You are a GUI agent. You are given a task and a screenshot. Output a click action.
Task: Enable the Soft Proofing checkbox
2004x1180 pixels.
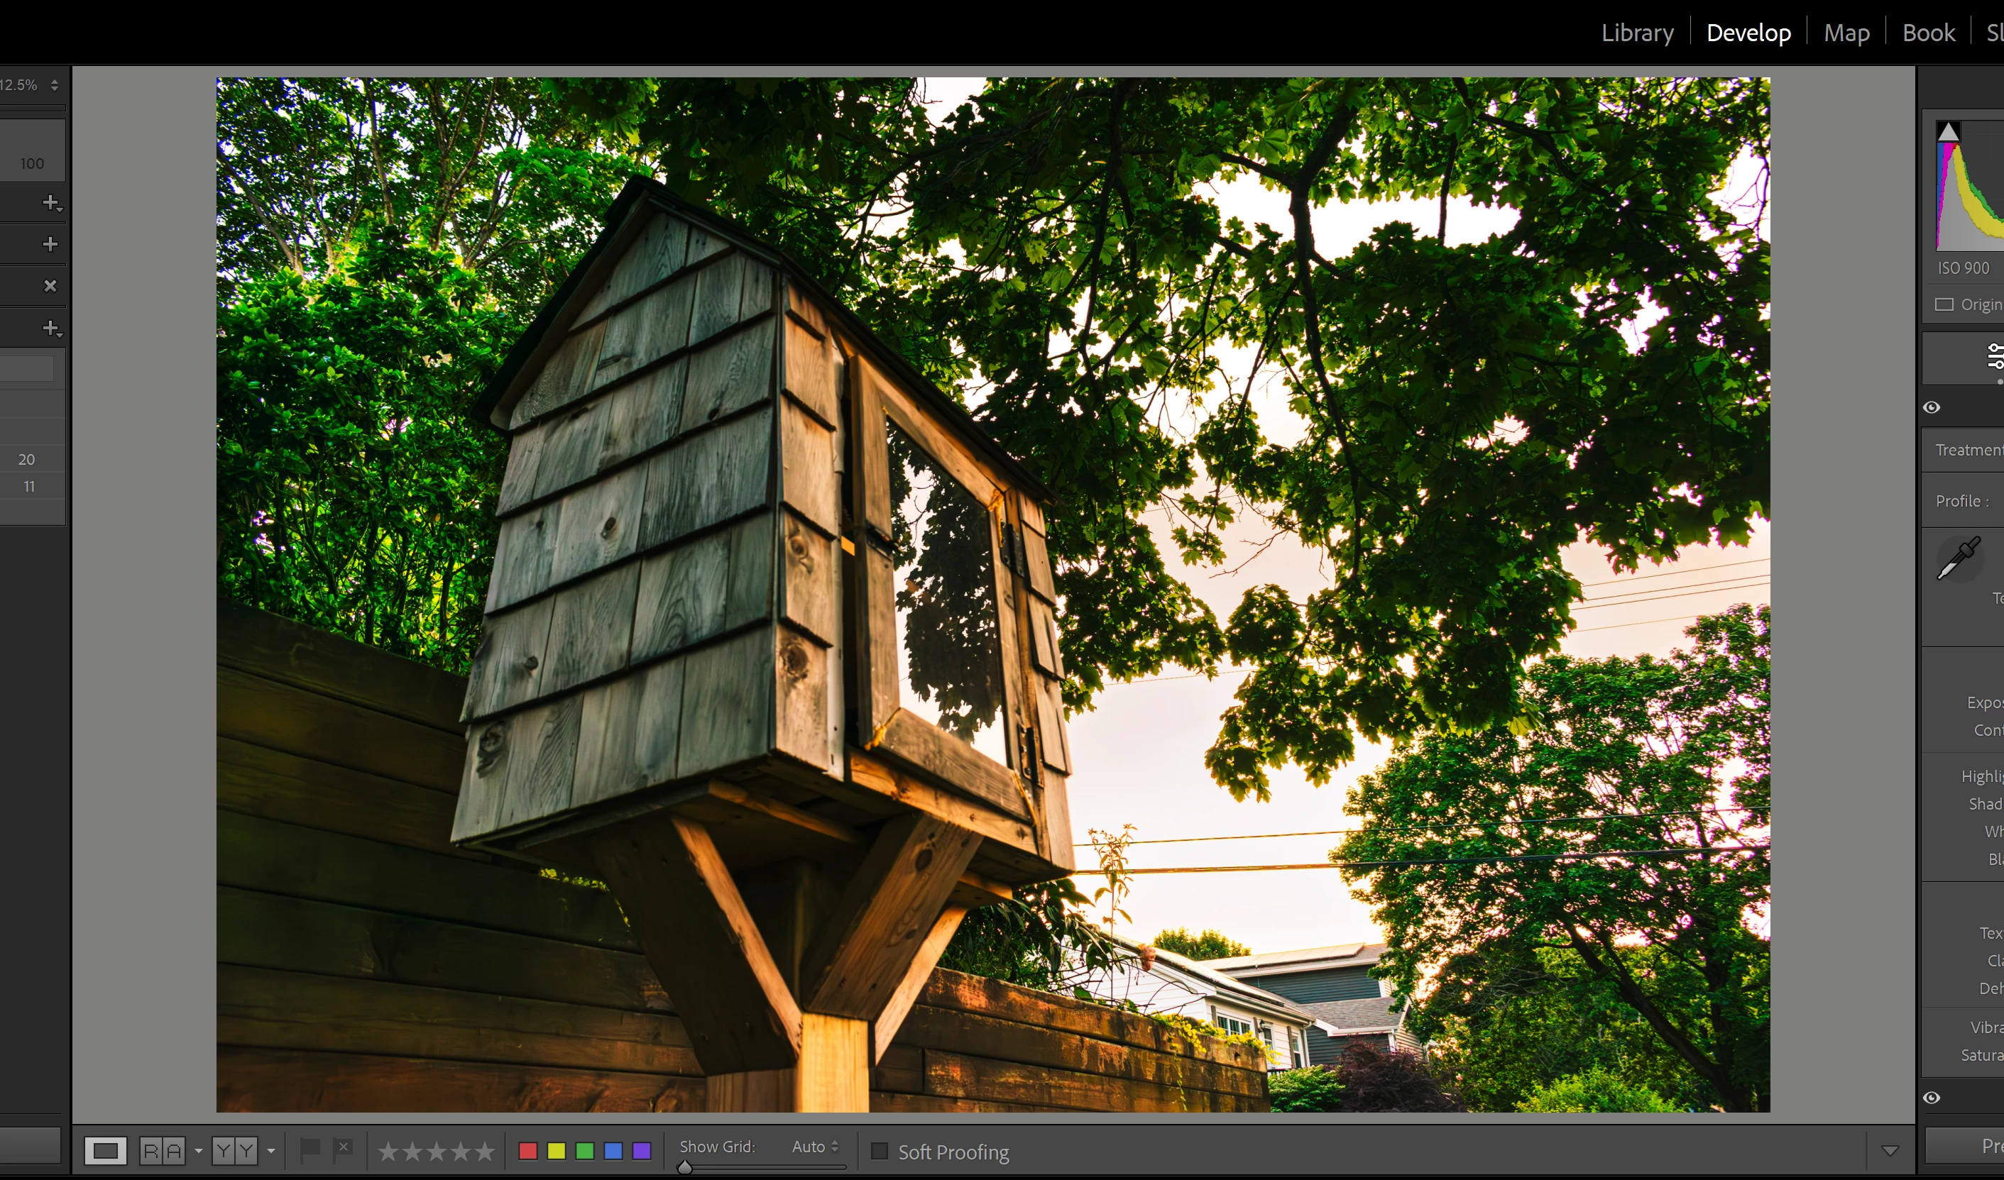click(x=879, y=1152)
